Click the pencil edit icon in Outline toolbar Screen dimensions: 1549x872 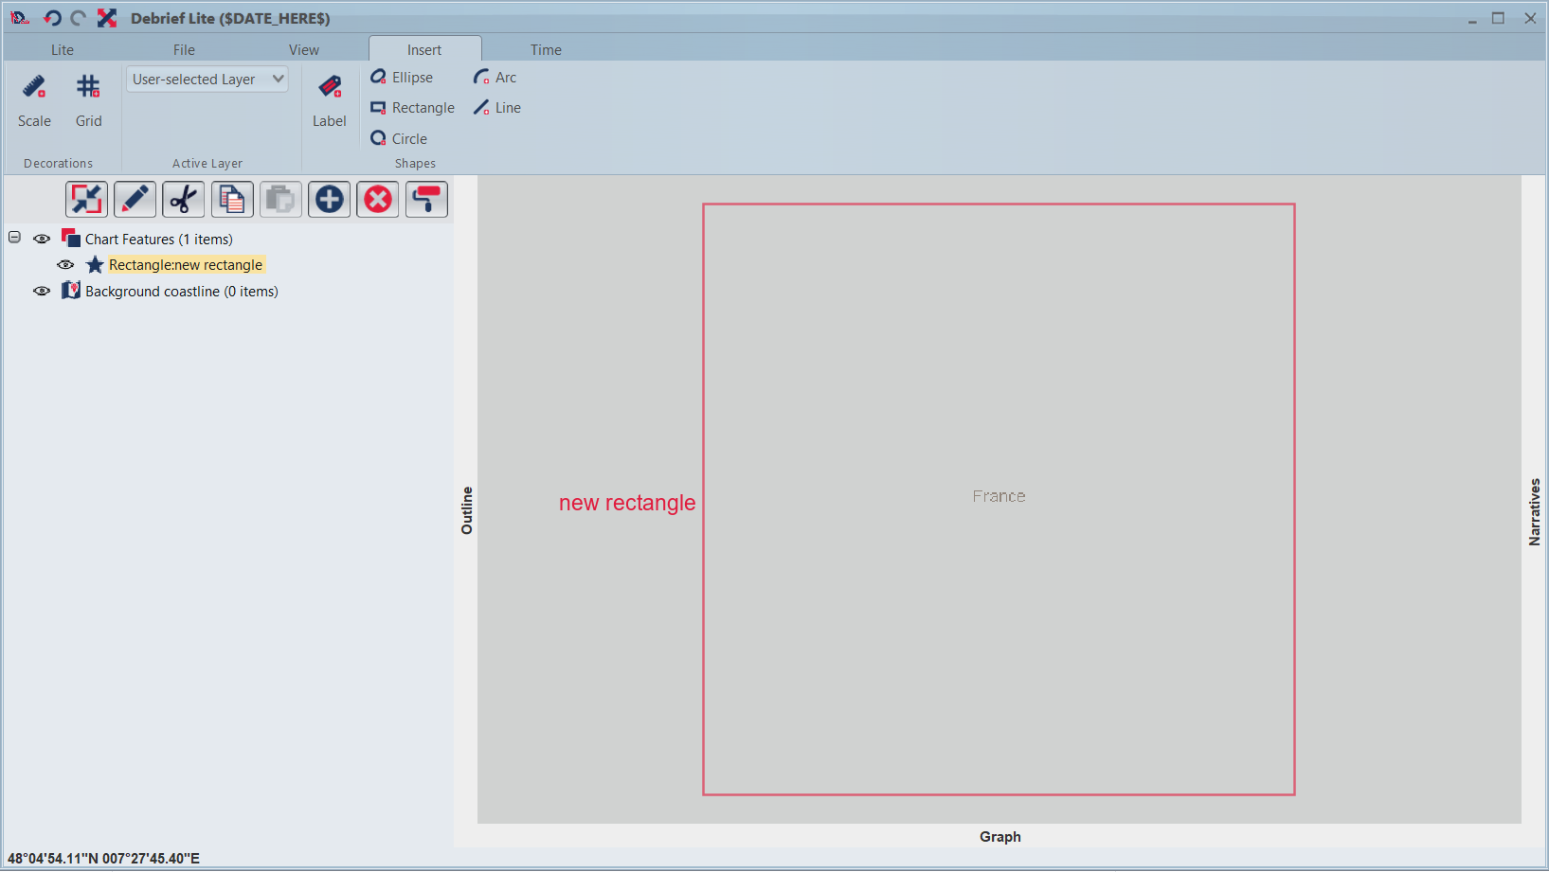135,200
